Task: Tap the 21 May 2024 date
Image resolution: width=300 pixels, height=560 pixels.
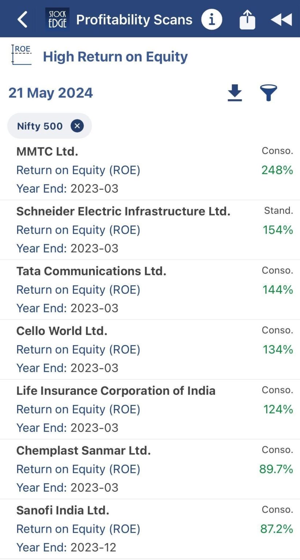Action: point(51,93)
